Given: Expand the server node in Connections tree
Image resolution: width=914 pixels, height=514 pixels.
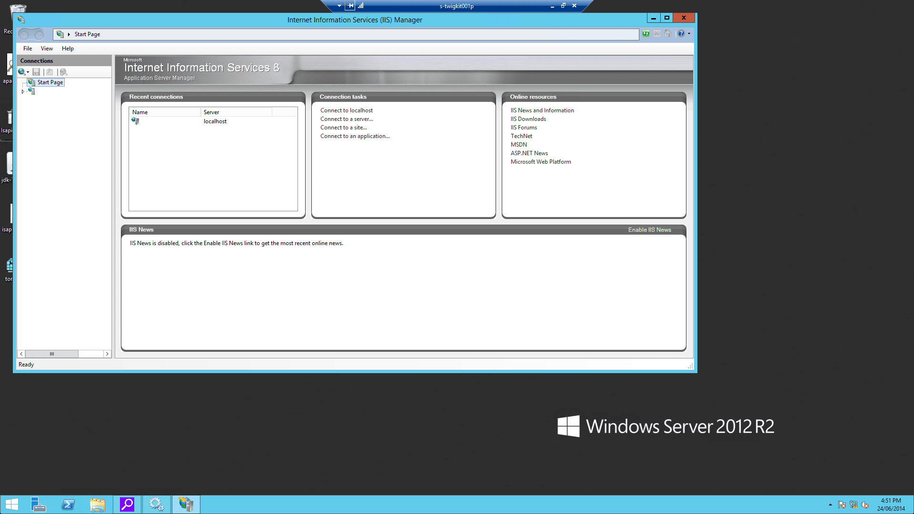Looking at the screenshot, I should [x=22, y=91].
